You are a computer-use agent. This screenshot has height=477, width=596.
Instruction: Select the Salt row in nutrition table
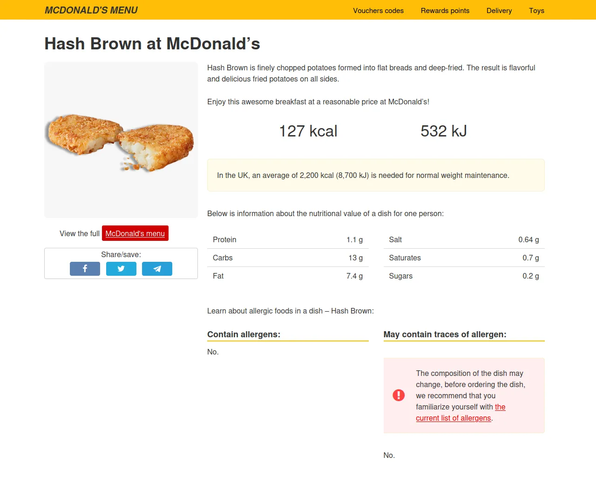(x=463, y=240)
